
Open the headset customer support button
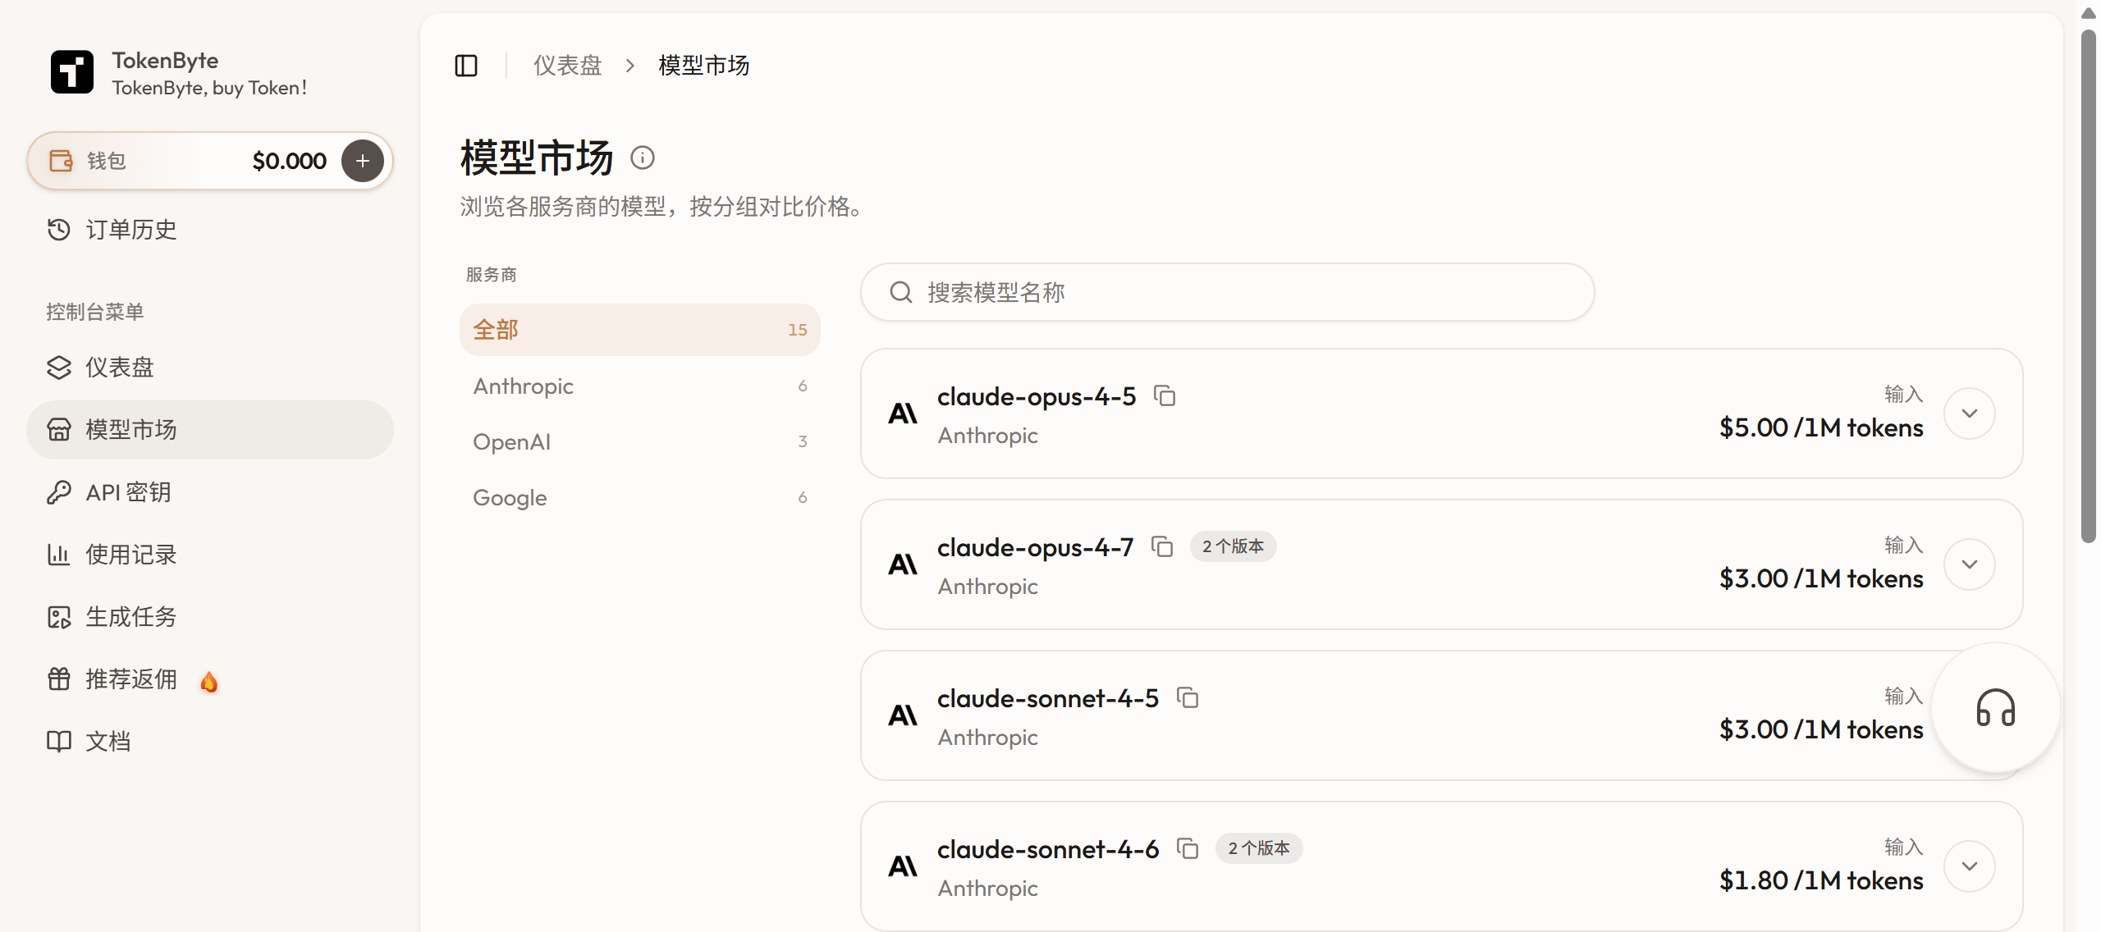tap(1996, 708)
